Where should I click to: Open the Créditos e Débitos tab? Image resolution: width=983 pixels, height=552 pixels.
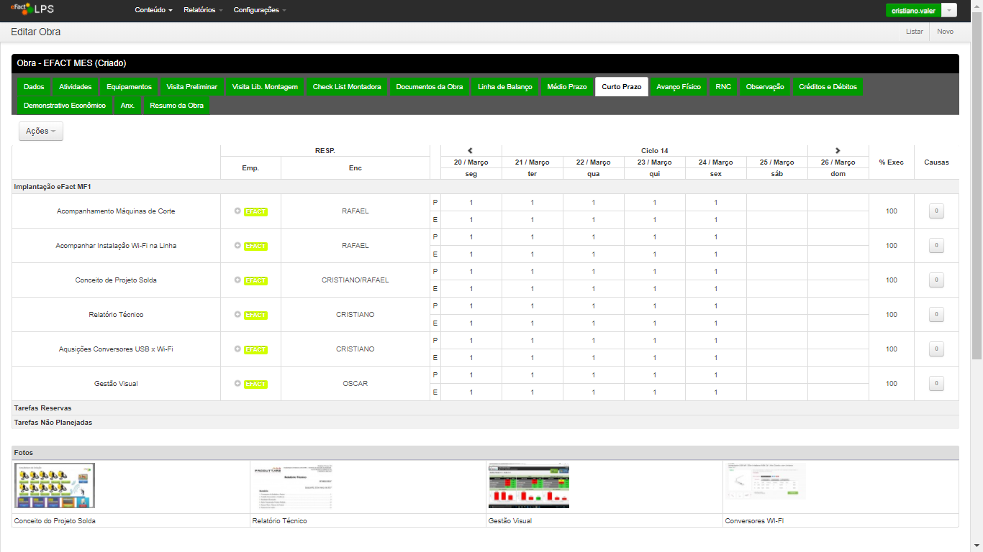pos(828,87)
